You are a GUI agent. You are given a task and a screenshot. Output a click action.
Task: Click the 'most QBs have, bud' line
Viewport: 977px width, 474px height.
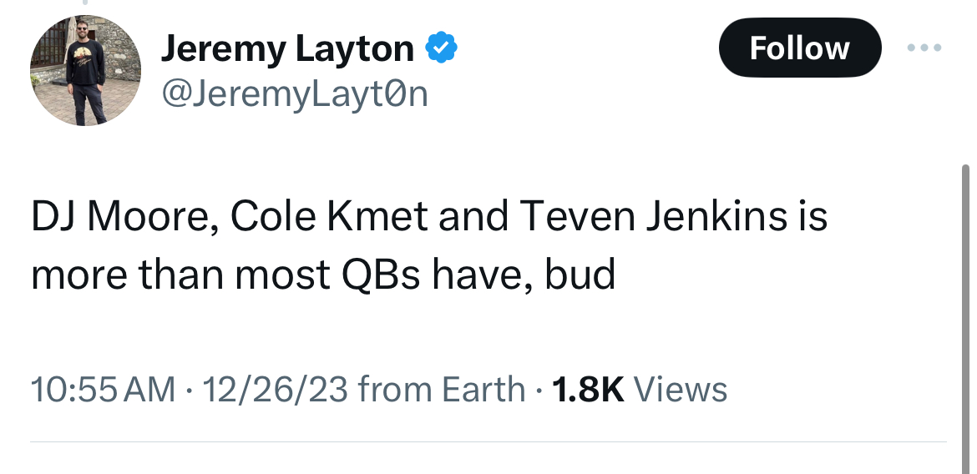click(425, 275)
